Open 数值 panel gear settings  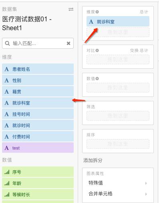(x=97, y=78)
